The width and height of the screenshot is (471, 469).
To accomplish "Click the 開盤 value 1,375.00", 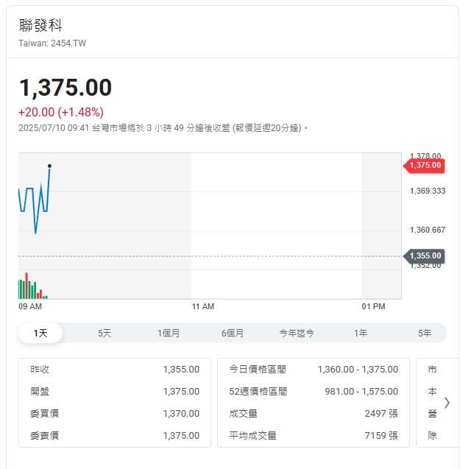I will pos(181,391).
